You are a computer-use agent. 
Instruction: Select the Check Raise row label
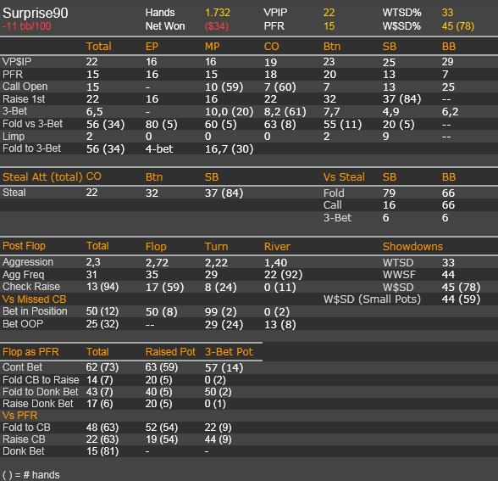[31, 287]
